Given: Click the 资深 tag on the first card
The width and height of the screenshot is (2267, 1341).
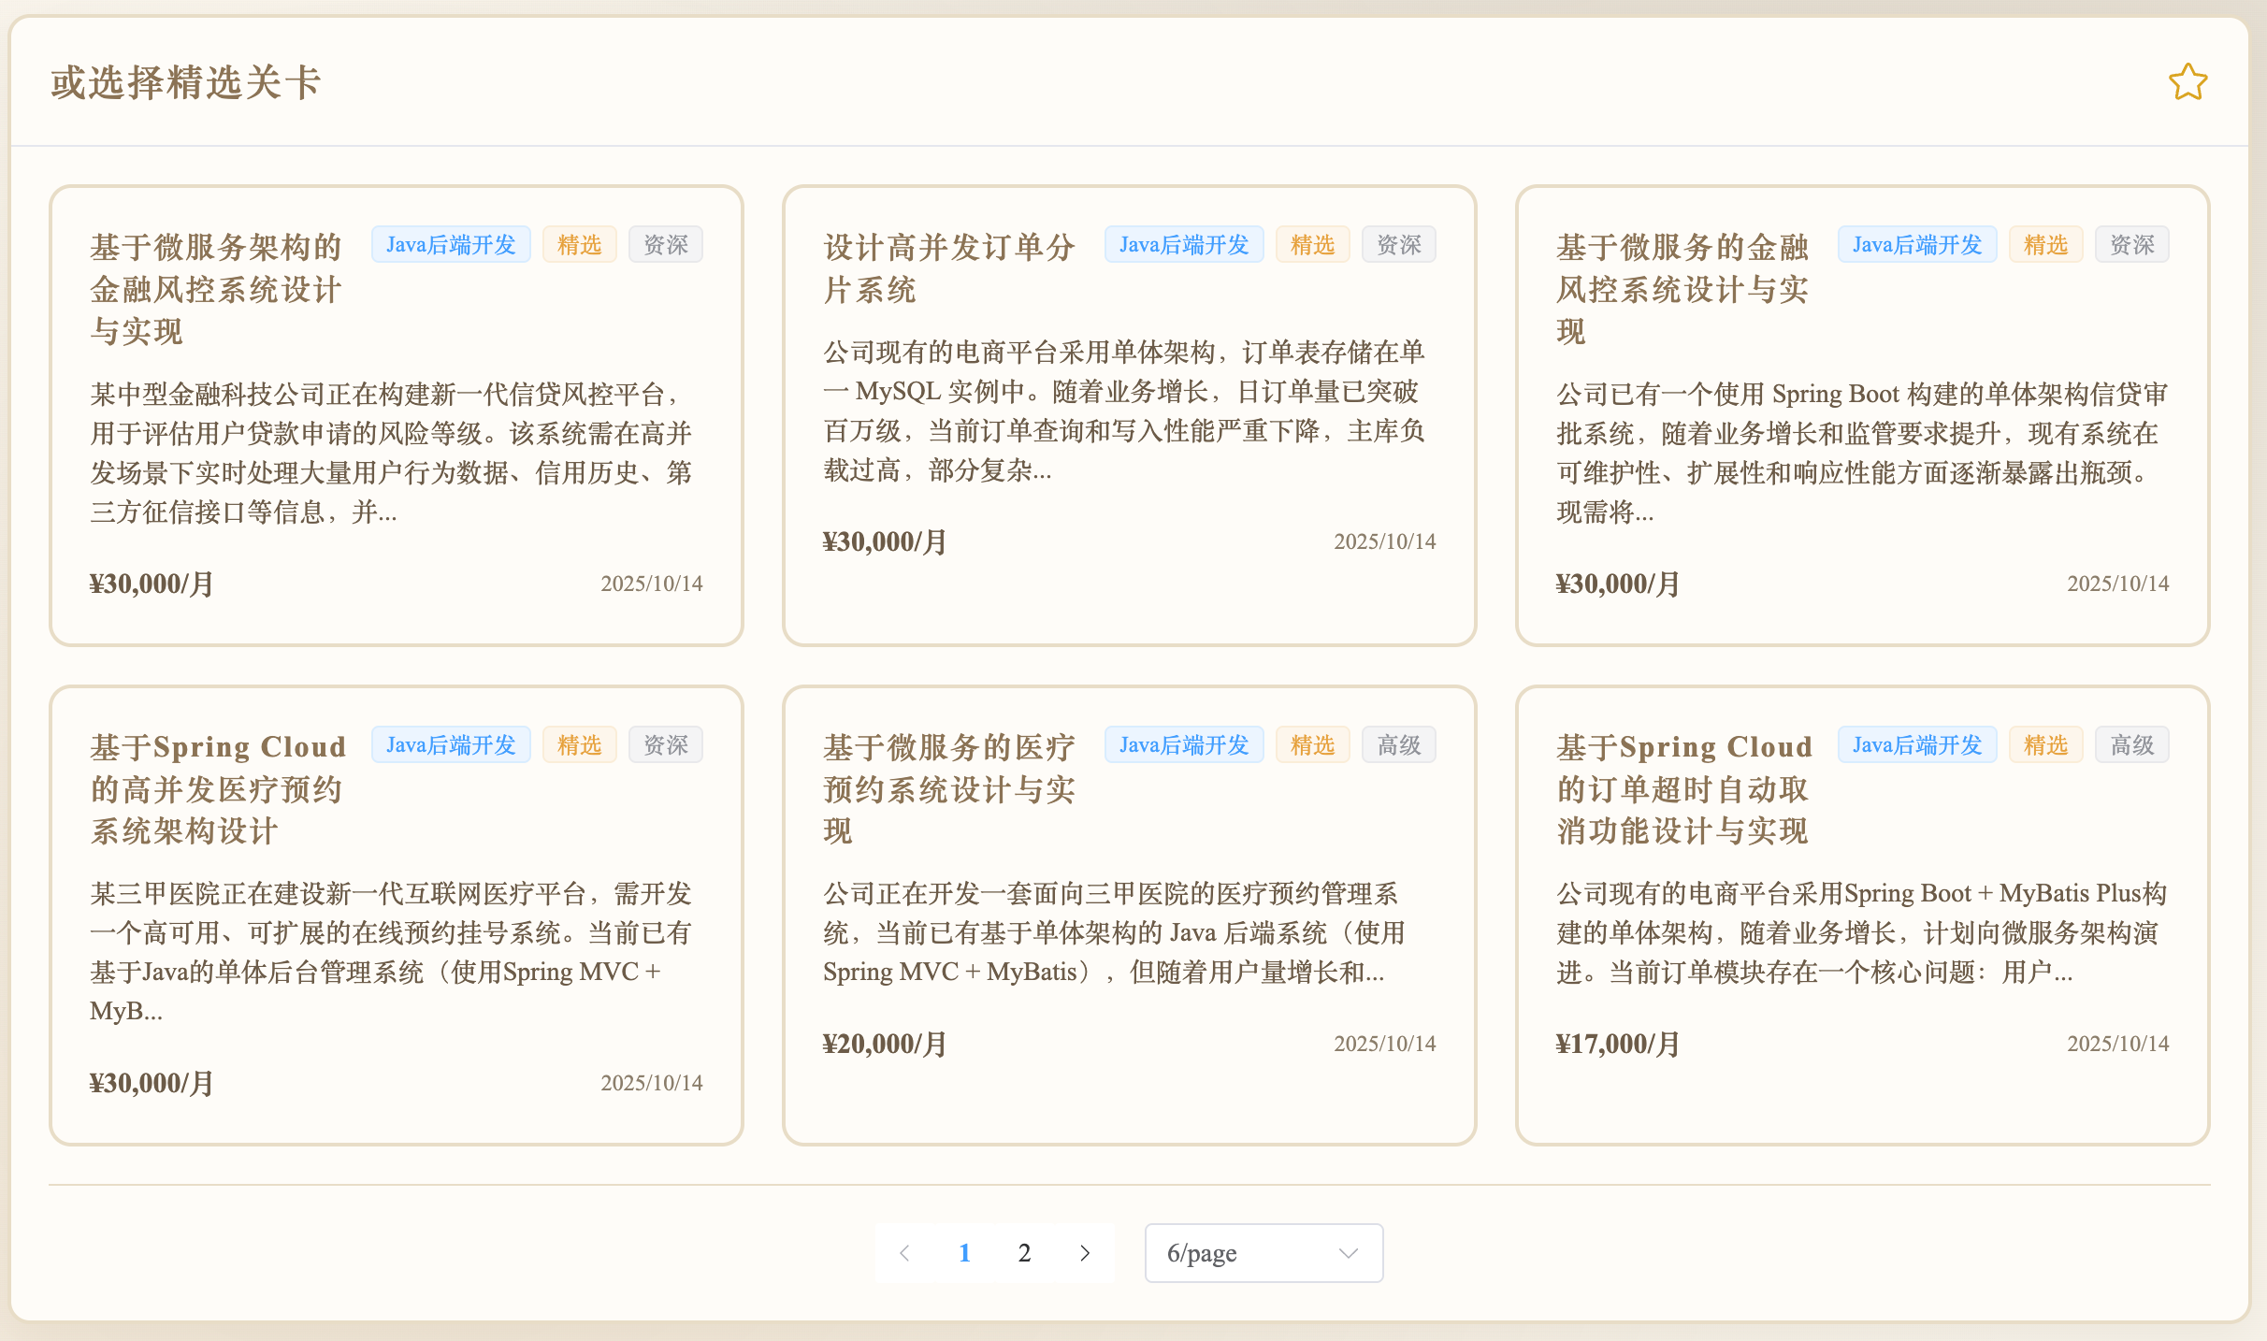Looking at the screenshot, I should (x=665, y=245).
